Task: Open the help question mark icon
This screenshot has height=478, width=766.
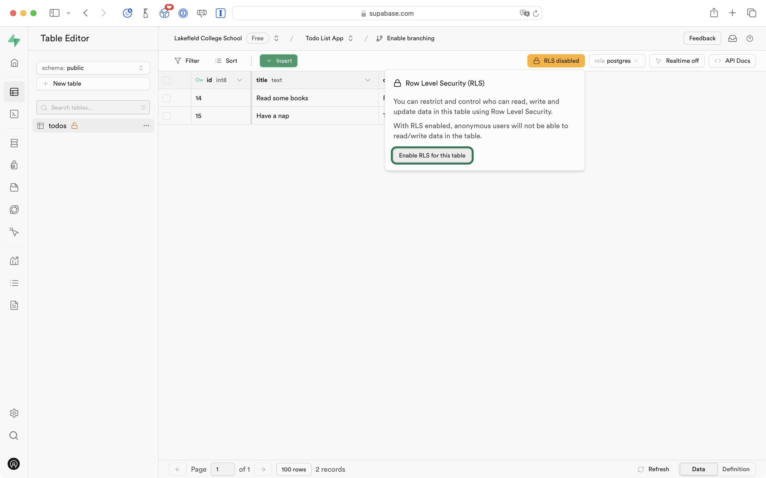Action: tap(749, 38)
